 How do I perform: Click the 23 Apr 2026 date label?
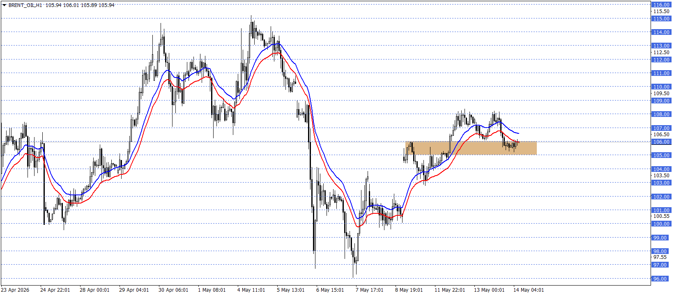click(x=15, y=290)
